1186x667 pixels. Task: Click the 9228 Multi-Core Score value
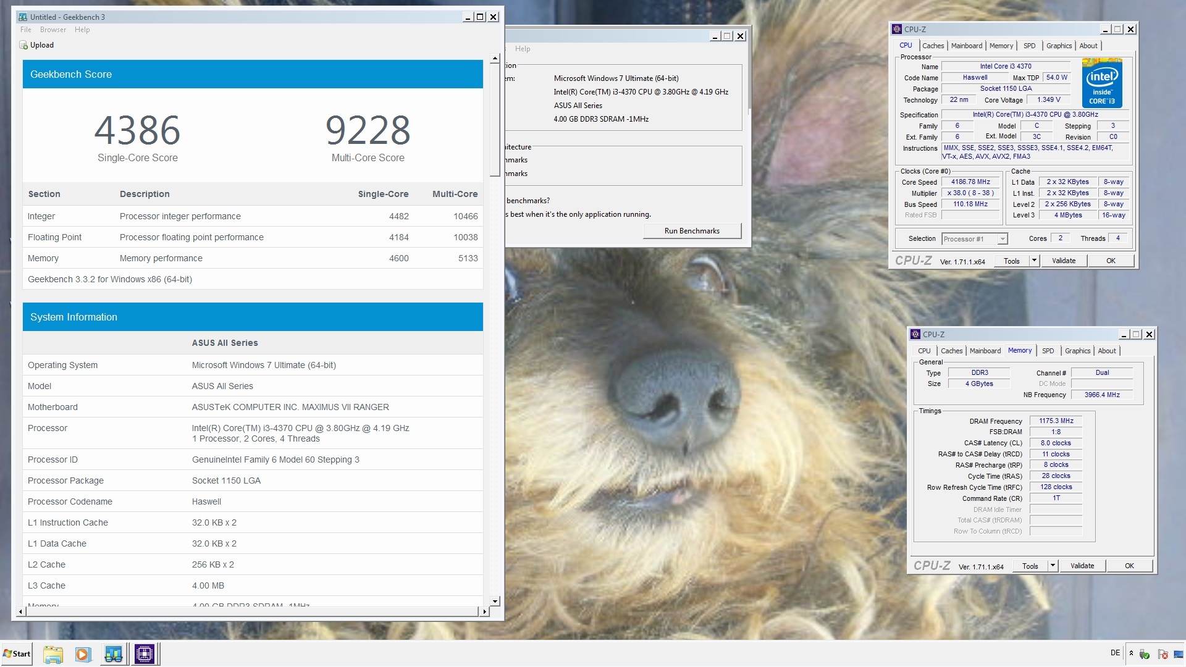(368, 130)
